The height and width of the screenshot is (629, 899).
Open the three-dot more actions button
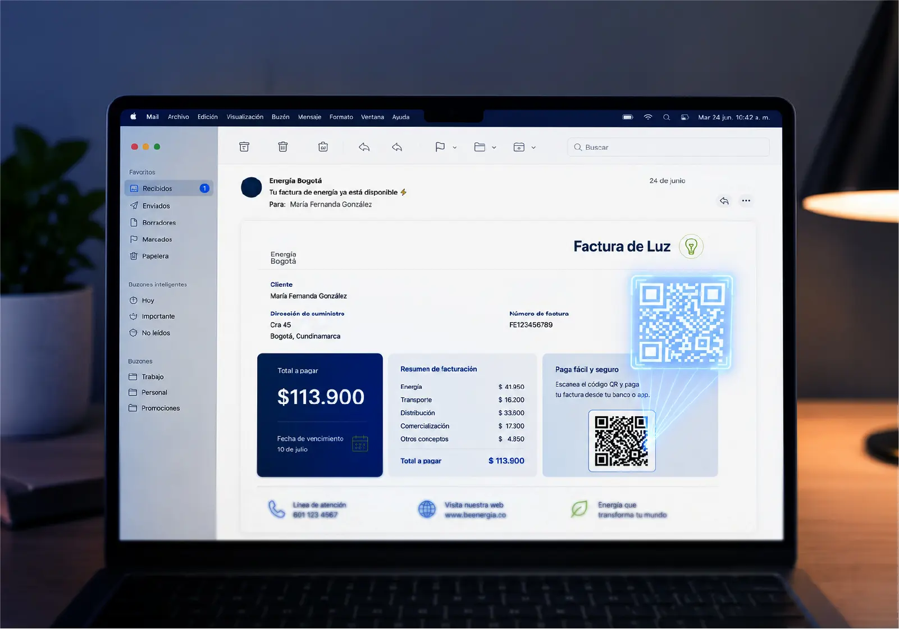[x=746, y=201]
